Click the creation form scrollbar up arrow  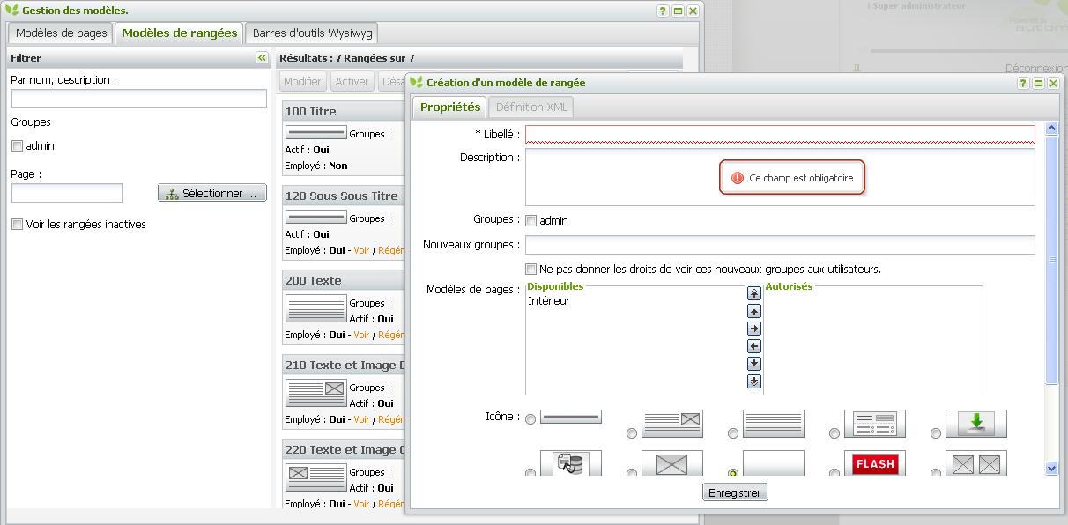1051,129
